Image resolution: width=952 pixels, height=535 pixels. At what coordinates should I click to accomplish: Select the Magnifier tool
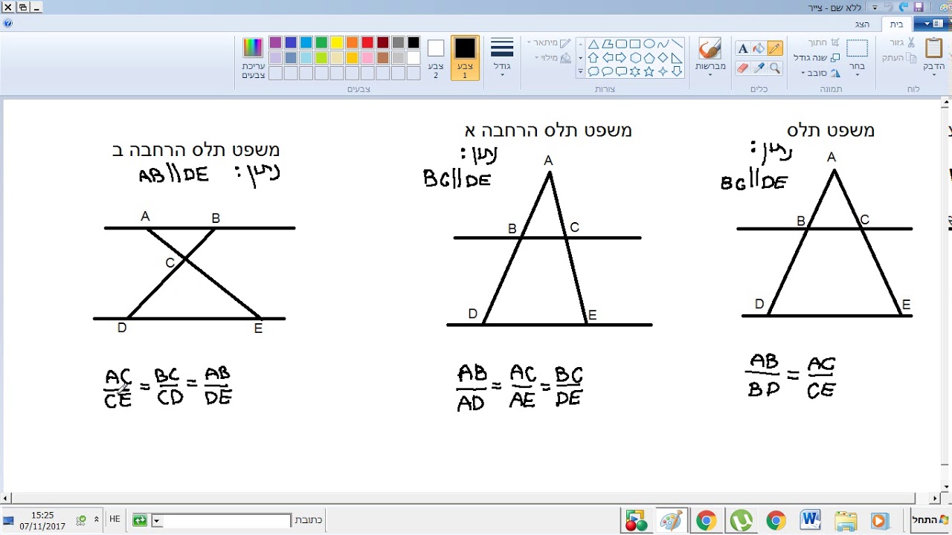(774, 68)
